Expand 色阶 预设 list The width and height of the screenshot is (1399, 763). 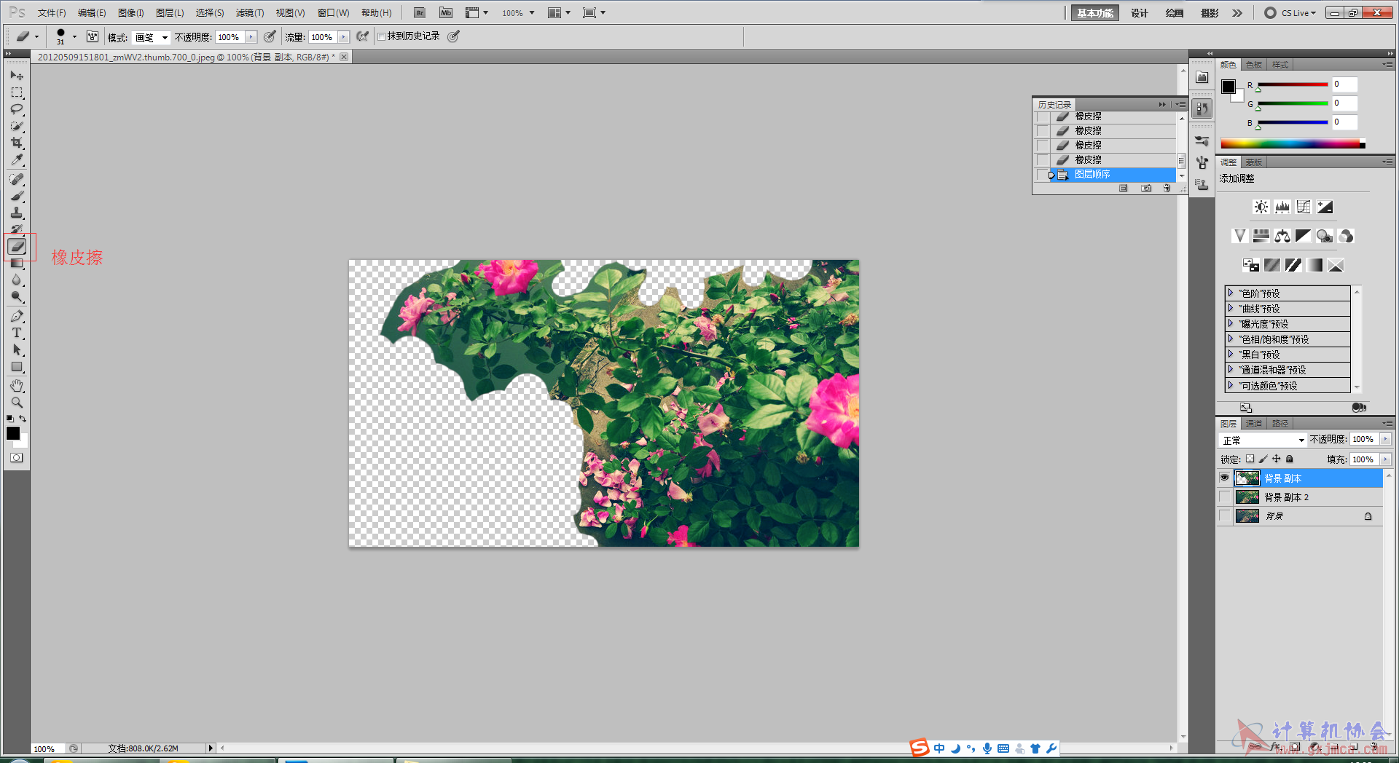click(1231, 293)
